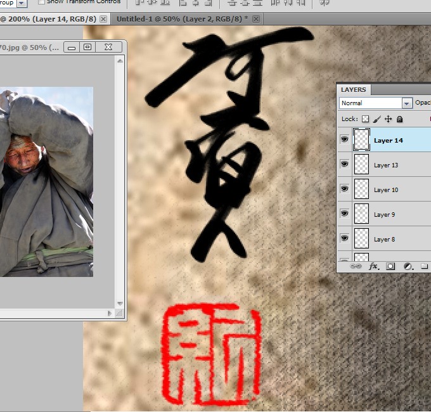This screenshot has height=412, width=431.
Task: Align right edges in the options bar
Action: click(209, 3)
